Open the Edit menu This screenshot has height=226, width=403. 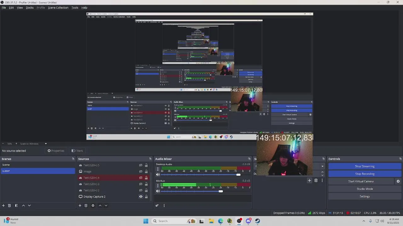(x=11, y=8)
